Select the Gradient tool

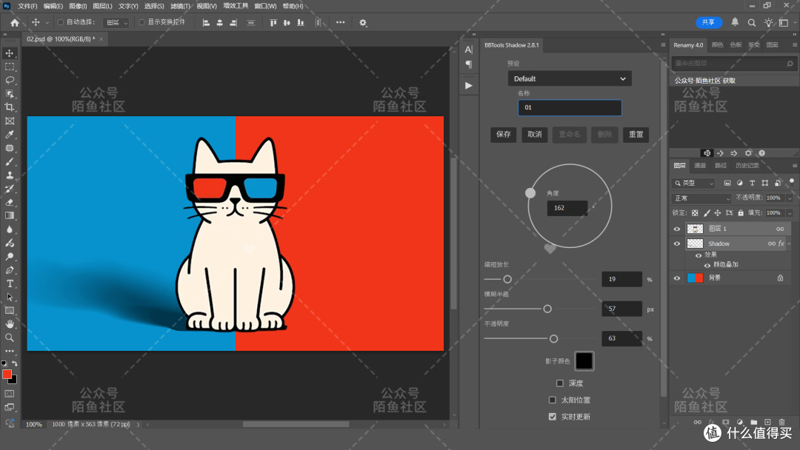(x=10, y=215)
